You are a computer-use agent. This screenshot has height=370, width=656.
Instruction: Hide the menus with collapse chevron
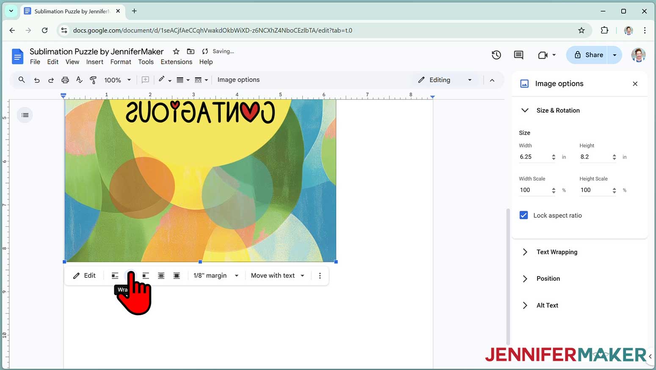click(x=492, y=80)
